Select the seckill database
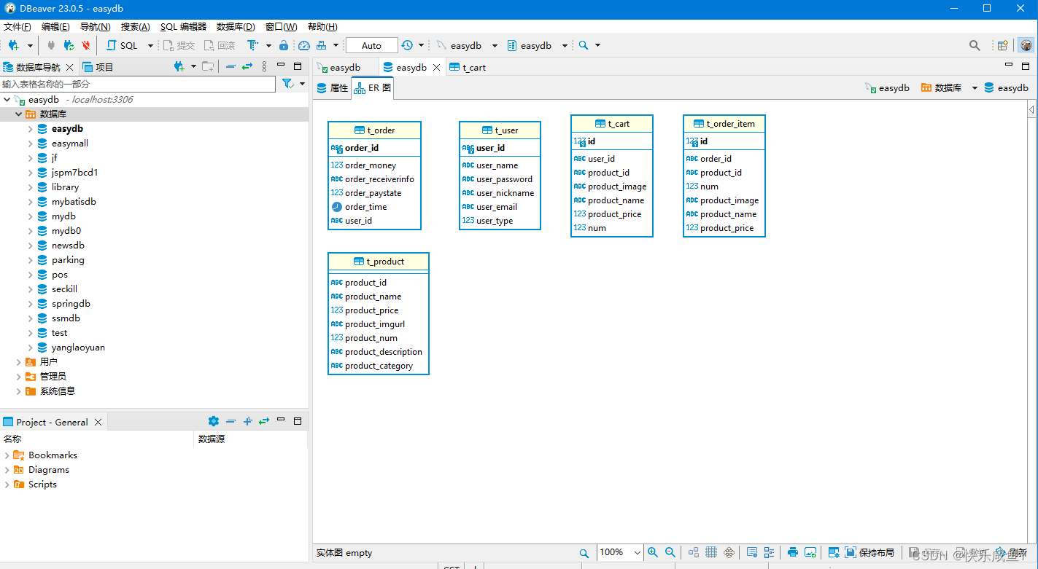This screenshot has width=1038, height=569. (64, 289)
